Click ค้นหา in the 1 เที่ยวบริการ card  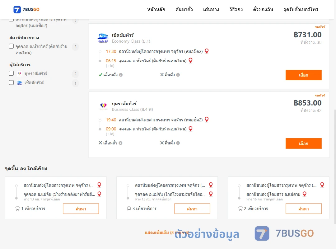81,209
